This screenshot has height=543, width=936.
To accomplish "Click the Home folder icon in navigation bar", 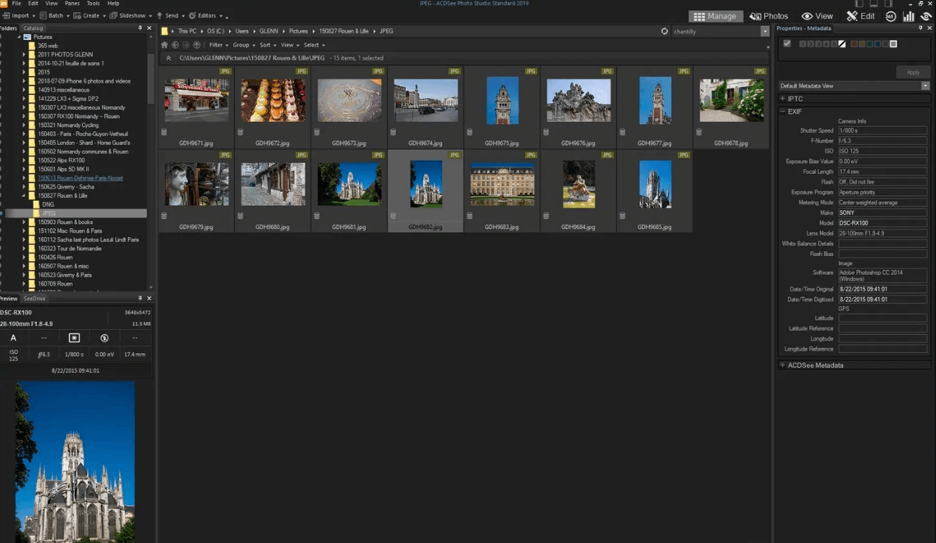I will coord(165,45).
